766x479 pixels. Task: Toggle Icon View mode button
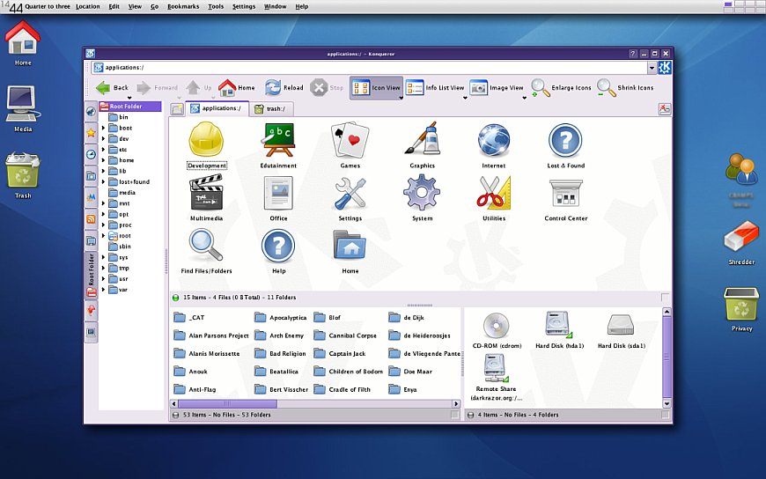[376, 88]
